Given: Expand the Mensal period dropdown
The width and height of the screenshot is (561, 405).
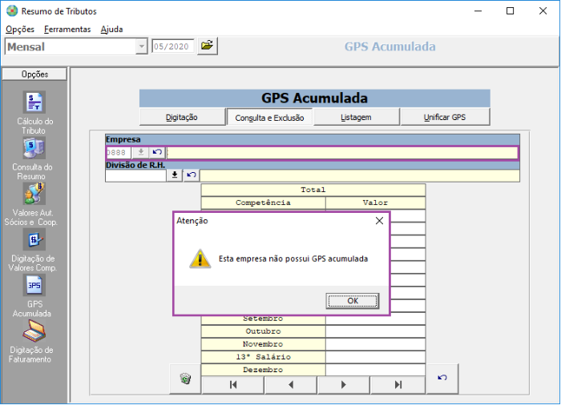Looking at the screenshot, I should tap(142, 46).
